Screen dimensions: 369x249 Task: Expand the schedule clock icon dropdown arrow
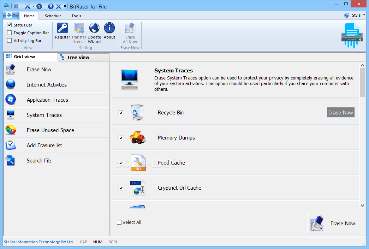pos(22,6)
